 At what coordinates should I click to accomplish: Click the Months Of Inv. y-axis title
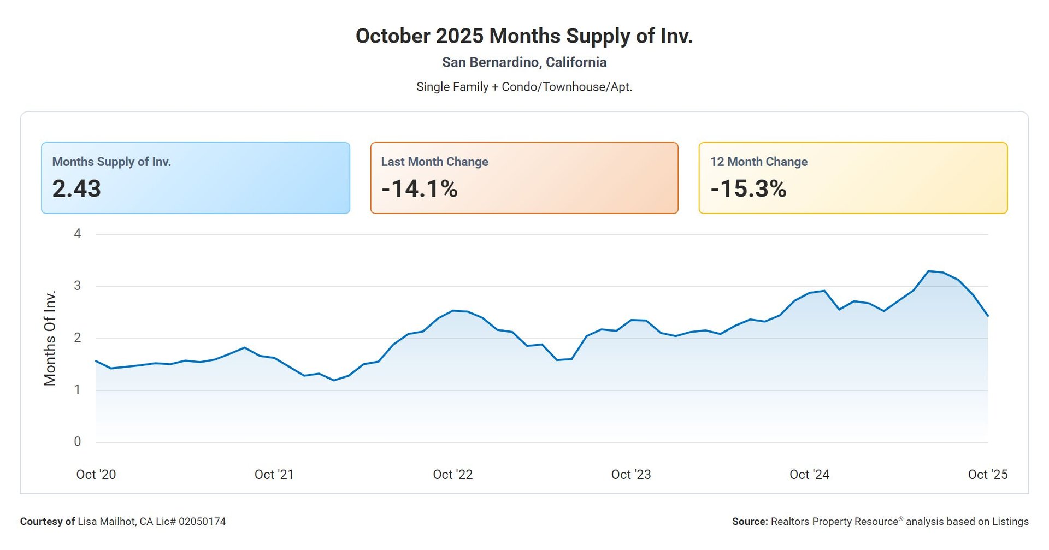pos(50,339)
